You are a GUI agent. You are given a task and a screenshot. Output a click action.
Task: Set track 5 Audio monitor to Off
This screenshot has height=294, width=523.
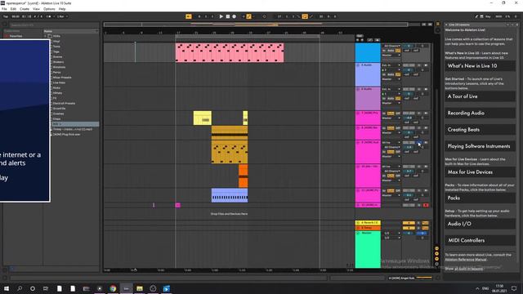(x=398, y=74)
